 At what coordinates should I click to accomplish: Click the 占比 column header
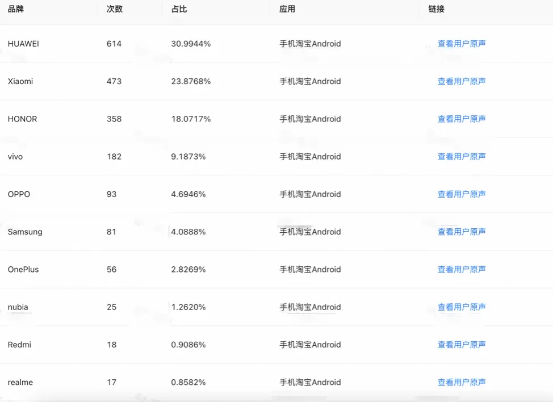pos(179,9)
